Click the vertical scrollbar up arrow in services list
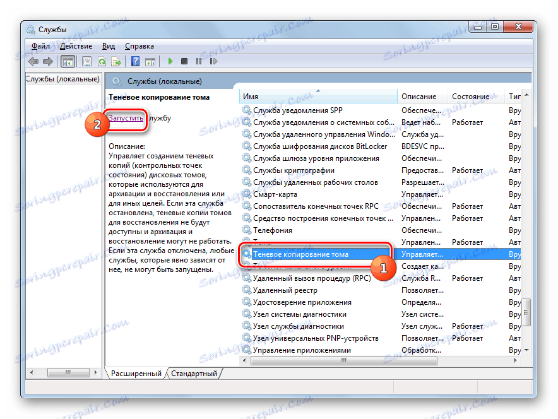558x419 pixels. pyautogui.click(x=526, y=95)
